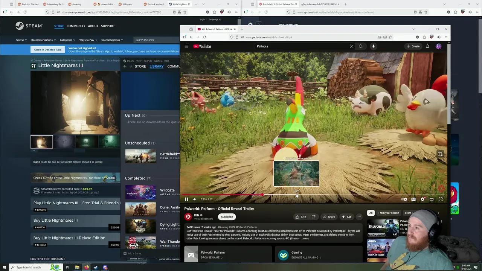Image resolution: width=482 pixels, height=271 pixels.
Task: Toggle YouTube autoplay switch
Action: 404,199
